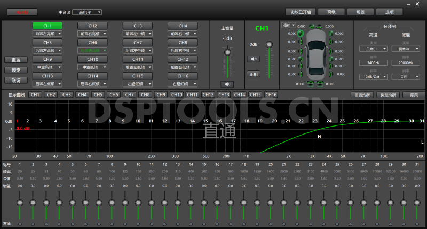Screen dimensions: 427x229
Task: Mute the master volume speaker button
Action: tap(227, 84)
